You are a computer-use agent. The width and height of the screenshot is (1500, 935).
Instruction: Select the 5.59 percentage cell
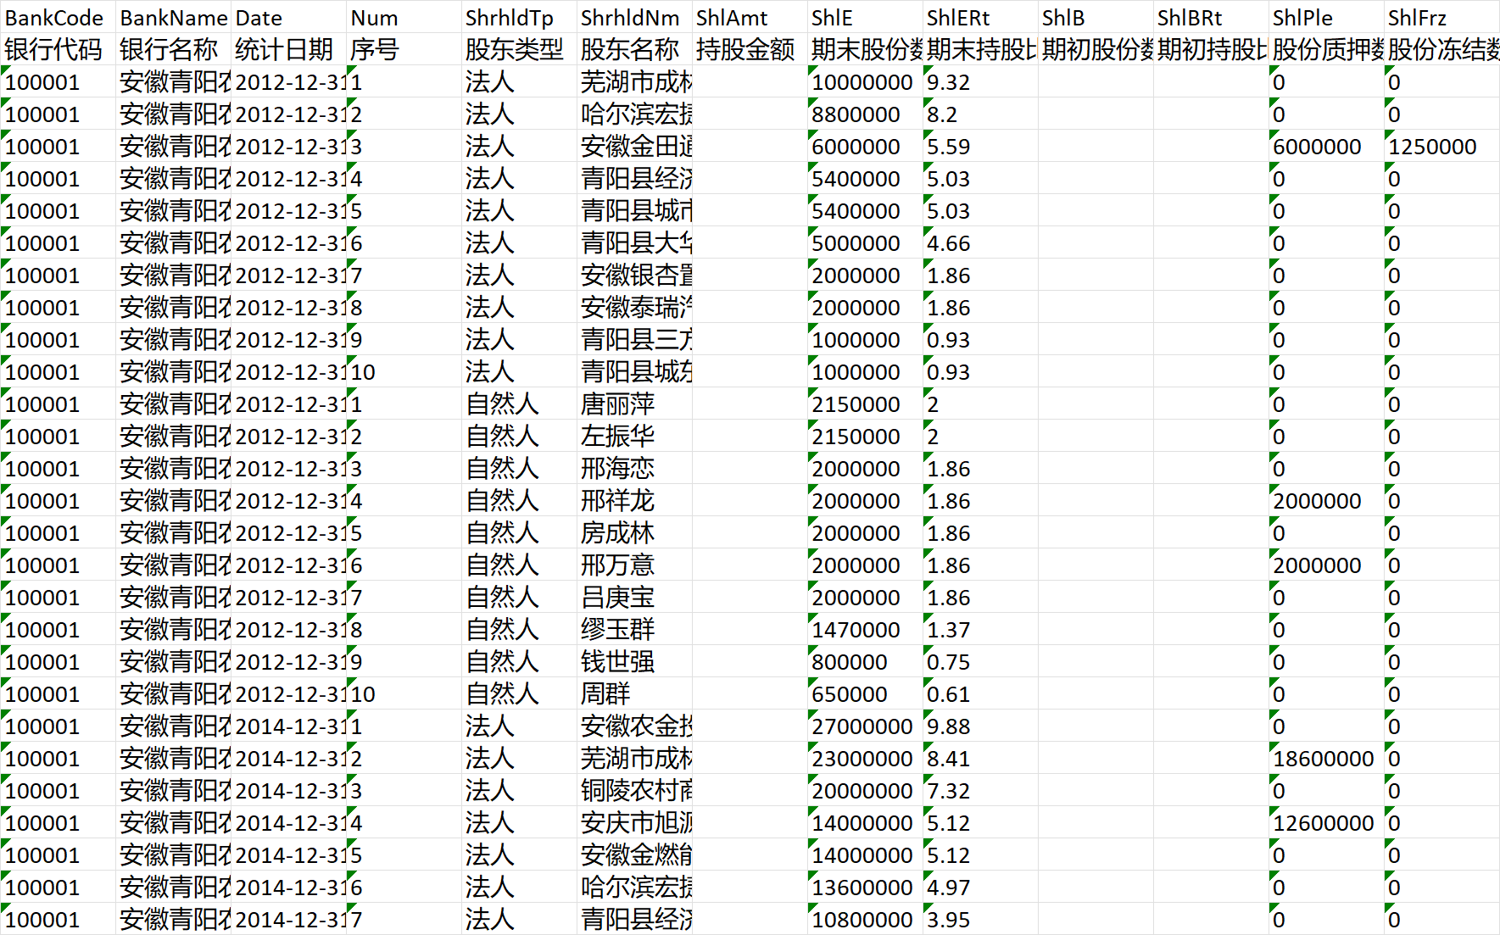pos(980,146)
